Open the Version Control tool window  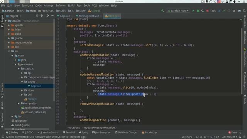tap(48, 132)
